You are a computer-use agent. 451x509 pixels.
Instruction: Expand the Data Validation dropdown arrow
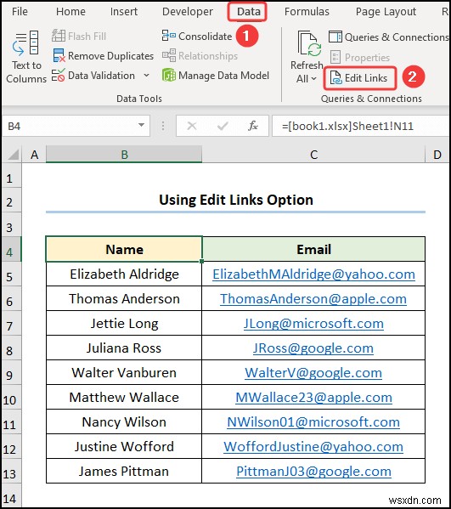click(146, 76)
